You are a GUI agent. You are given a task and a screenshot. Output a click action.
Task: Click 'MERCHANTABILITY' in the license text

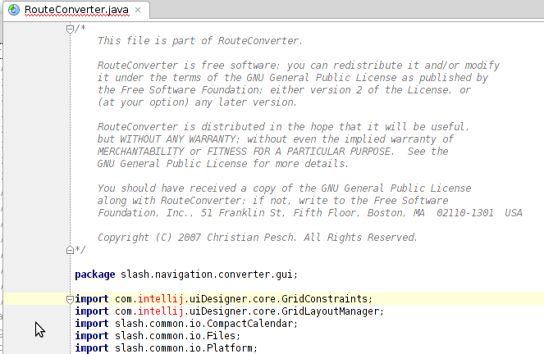142,152
